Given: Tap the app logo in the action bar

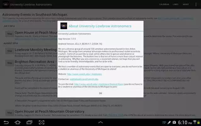Looking at the screenshot, I should [x=6, y=4].
